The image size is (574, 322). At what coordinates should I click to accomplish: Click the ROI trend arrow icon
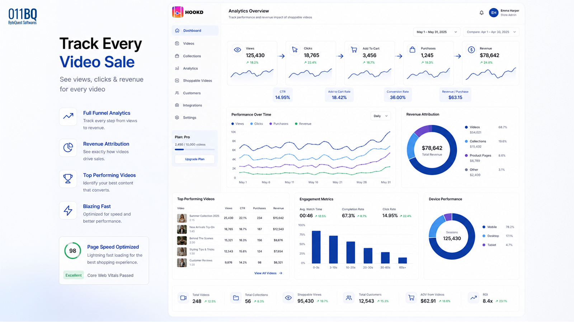474,298
